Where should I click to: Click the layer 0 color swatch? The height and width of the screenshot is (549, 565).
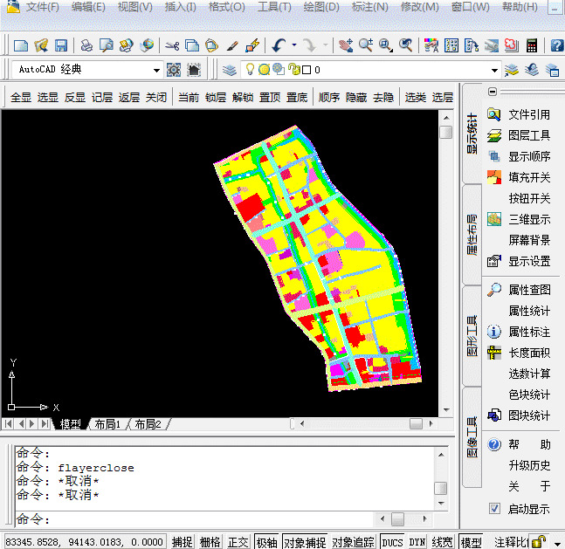[x=307, y=70]
